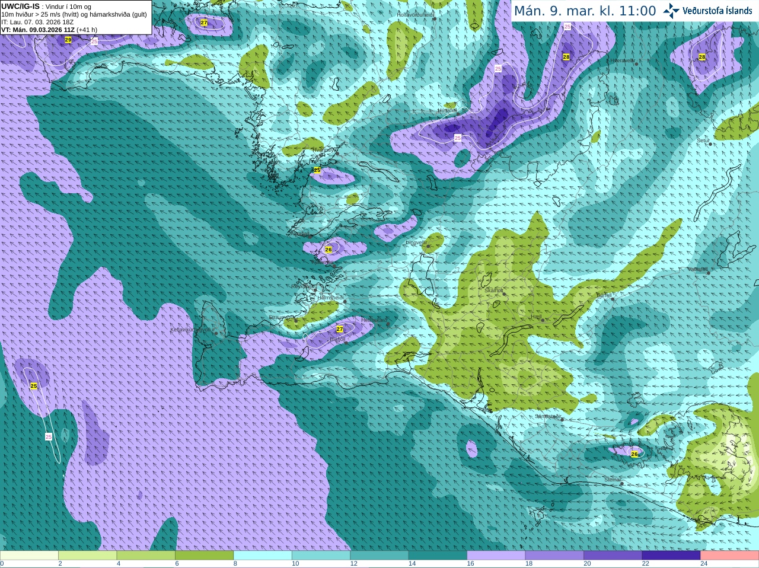Click the white 25 contour label below Húsafell
The image size is (759, 568).
tap(458, 138)
